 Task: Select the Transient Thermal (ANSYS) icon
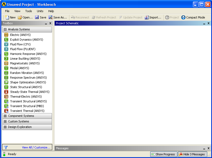click(x=6, y=111)
